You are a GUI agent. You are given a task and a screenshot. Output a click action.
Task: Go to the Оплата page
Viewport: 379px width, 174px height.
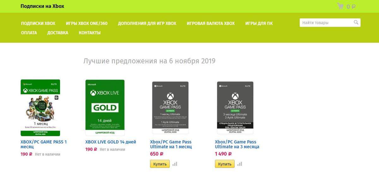click(29, 33)
